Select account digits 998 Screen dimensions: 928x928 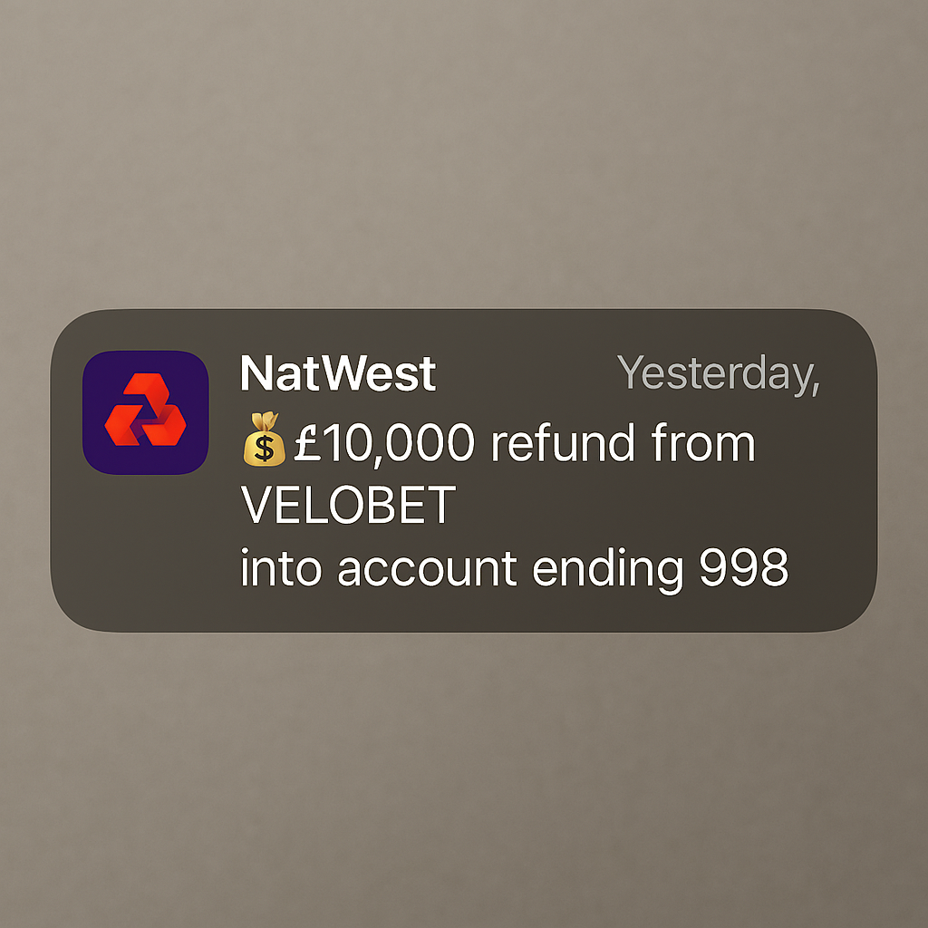(743, 567)
